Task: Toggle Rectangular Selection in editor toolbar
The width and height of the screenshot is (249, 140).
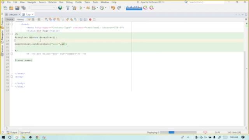Action: click(63, 19)
